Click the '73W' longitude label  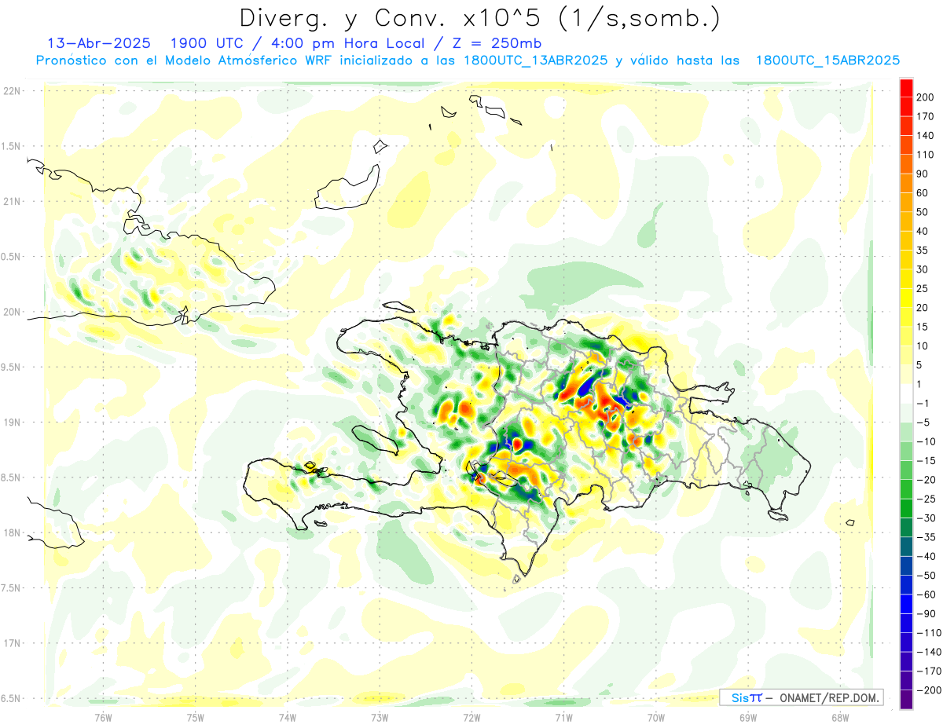point(380,716)
